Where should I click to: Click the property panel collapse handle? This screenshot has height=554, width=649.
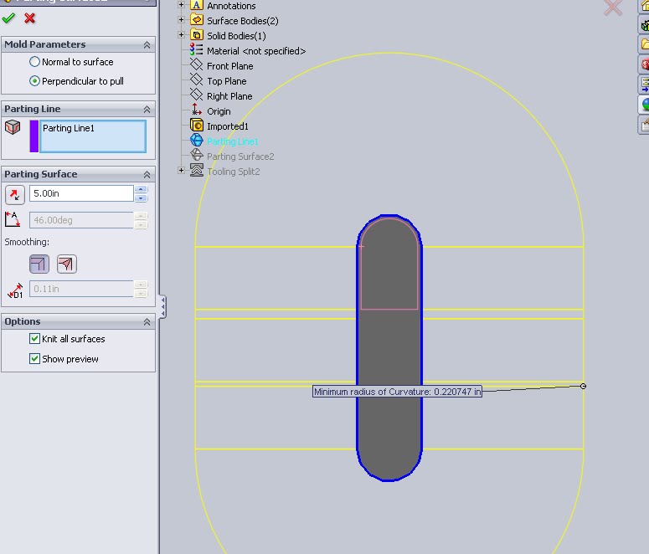[x=163, y=306]
